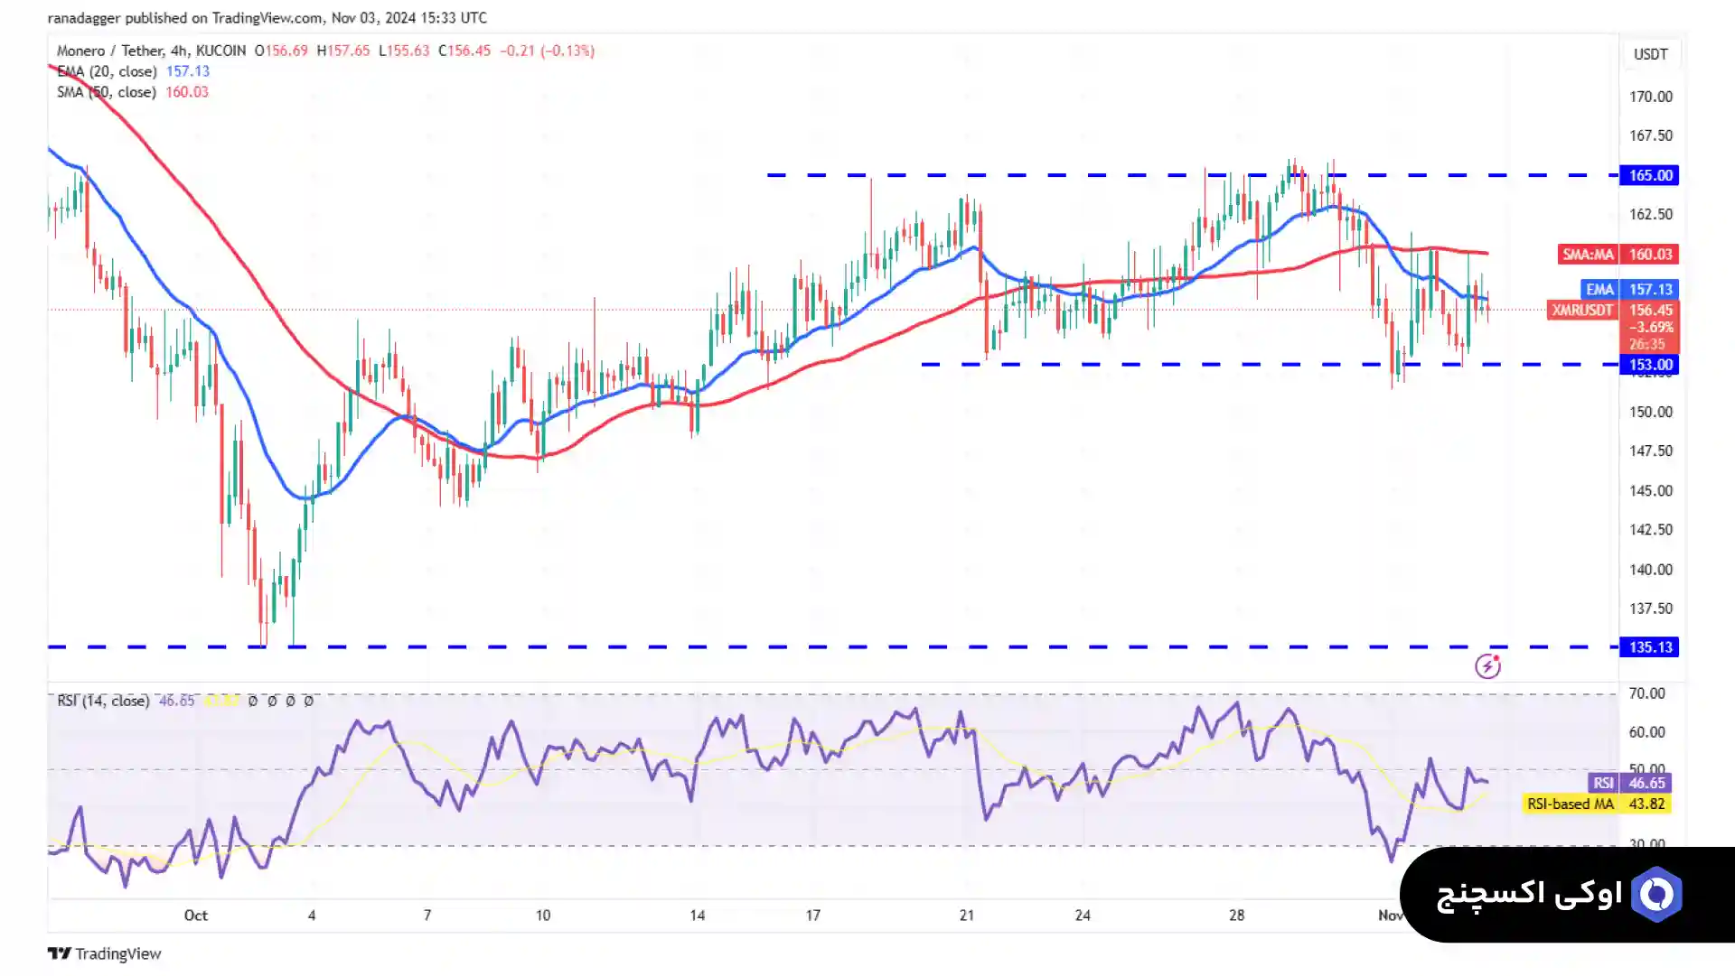Screen dimensions: 1735x976
Task: Click the 165.00 resistance line price label
Action: pos(1650,175)
